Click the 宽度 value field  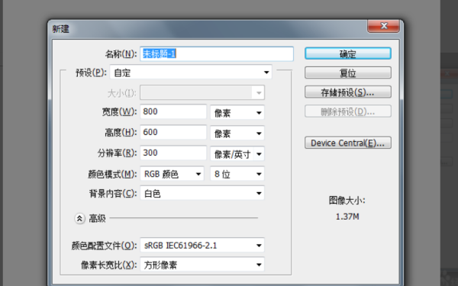point(173,112)
